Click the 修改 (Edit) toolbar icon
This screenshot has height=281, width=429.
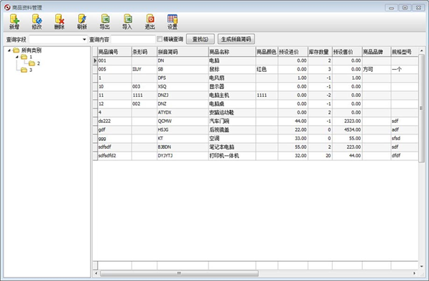(x=37, y=22)
